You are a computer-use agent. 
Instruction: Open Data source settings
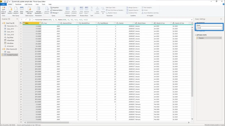[x=29, y=10]
